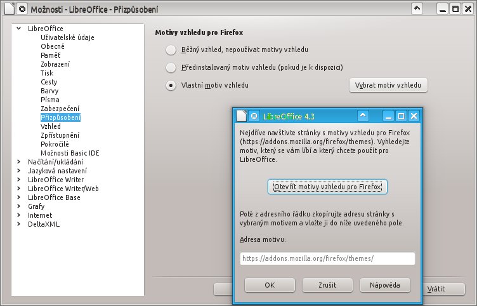
Task: Select highlighted Přizpůsobení tree item
Action: click(x=60, y=117)
